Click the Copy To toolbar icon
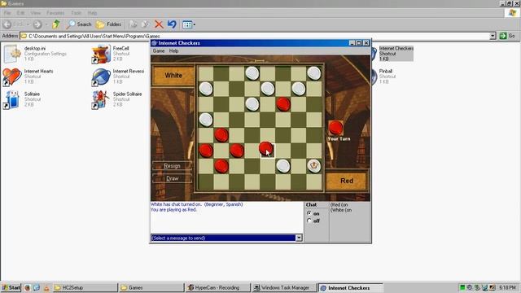This screenshot has height=293, width=521. click(145, 24)
